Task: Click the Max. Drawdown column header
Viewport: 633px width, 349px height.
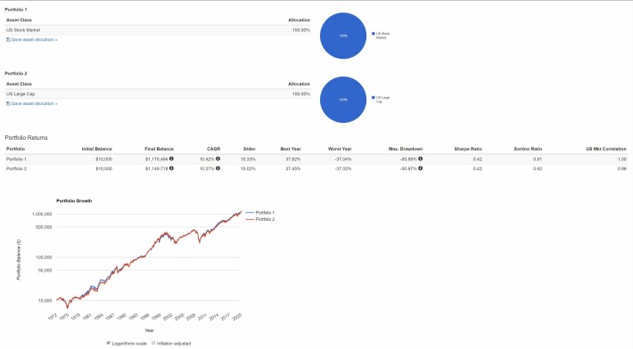Action: point(406,149)
